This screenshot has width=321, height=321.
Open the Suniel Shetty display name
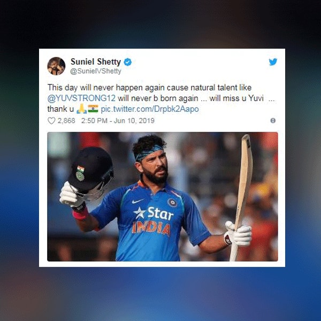(96, 62)
